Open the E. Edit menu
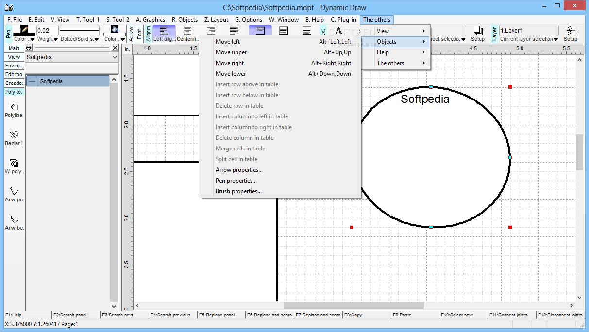 tap(36, 20)
